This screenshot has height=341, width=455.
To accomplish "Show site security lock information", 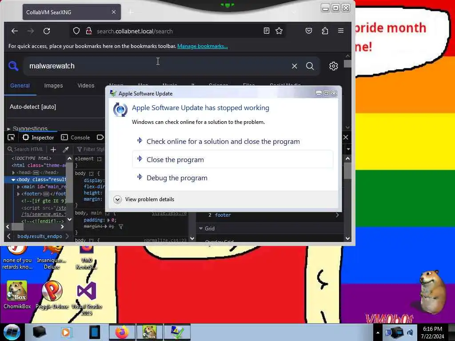I will (89, 31).
